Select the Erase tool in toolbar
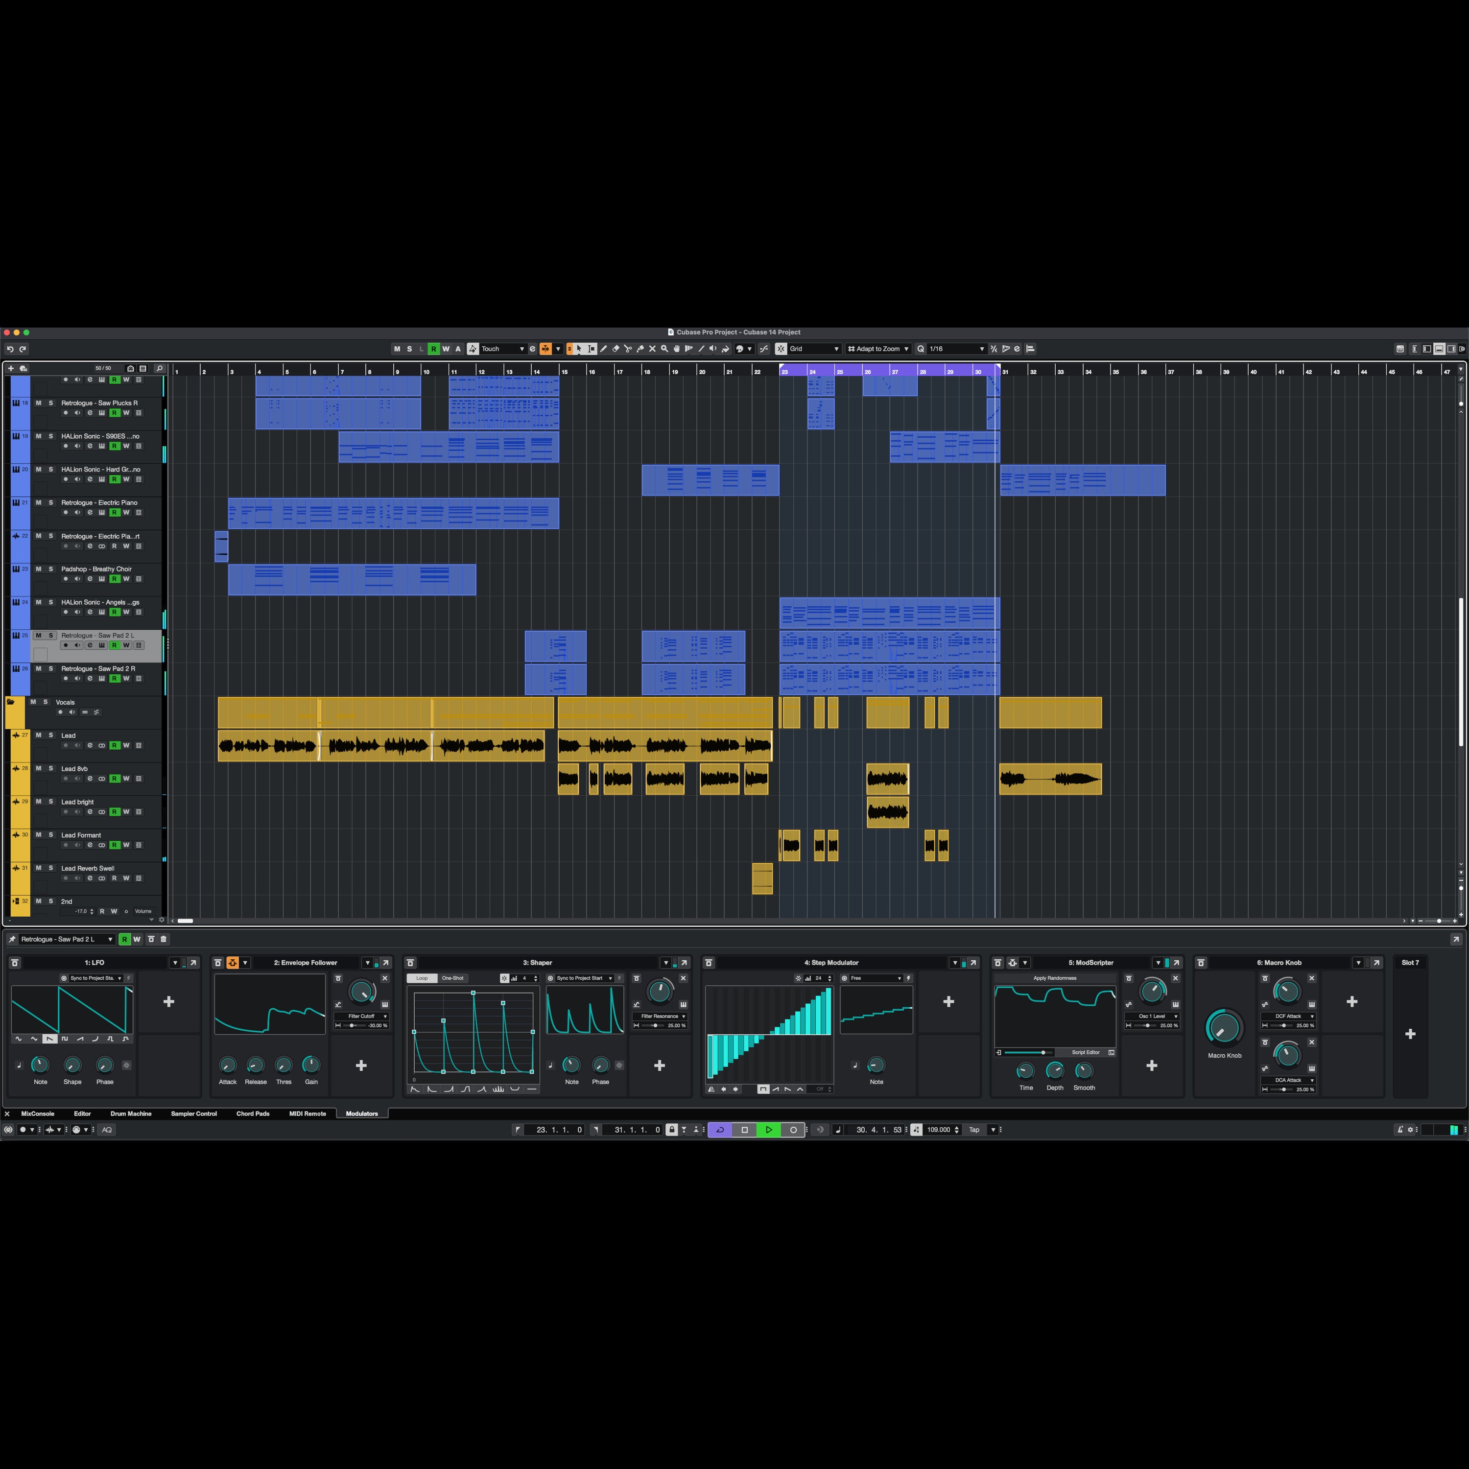Image resolution: width=1469 pixels, height=1469 pixels. tap(616, 349)
